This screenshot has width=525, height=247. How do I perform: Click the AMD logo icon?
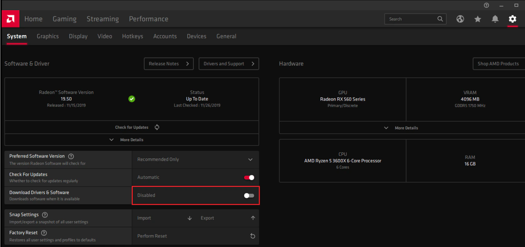(x=10, y=19)
